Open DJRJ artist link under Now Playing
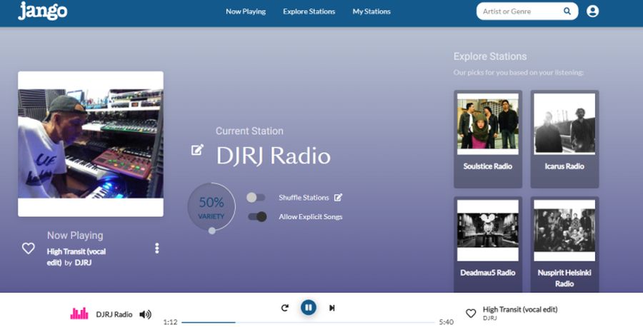 coord(84,263)
